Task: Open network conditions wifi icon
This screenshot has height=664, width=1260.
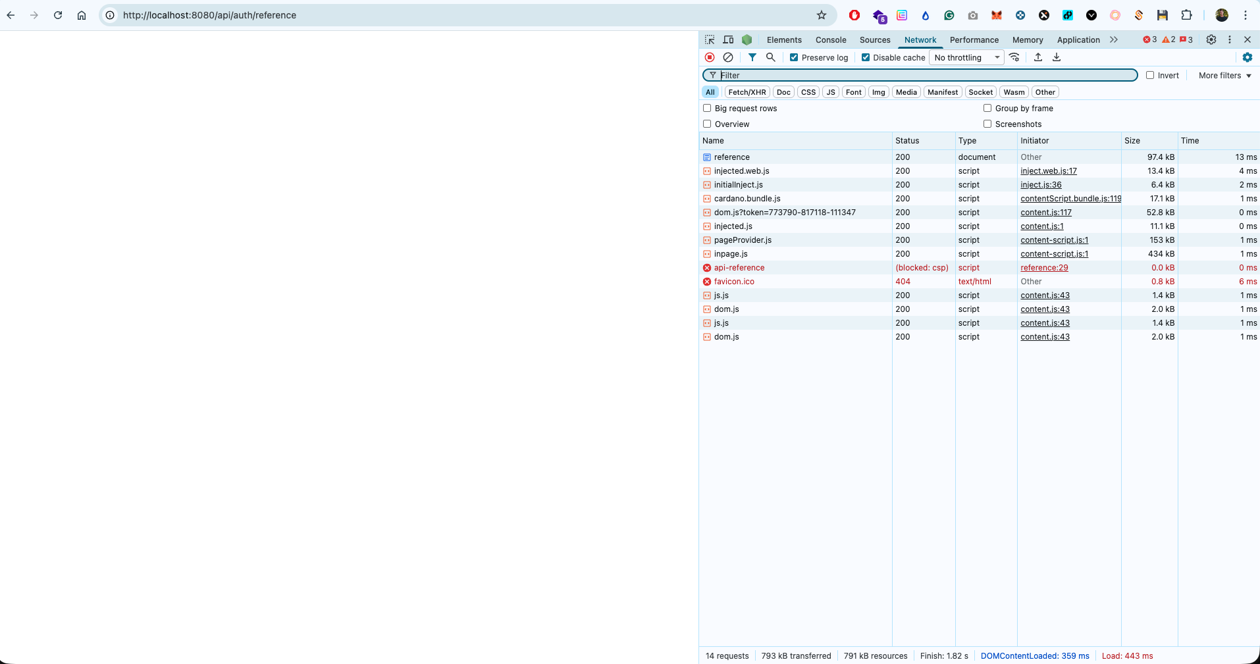Action: pos(1014,57)
